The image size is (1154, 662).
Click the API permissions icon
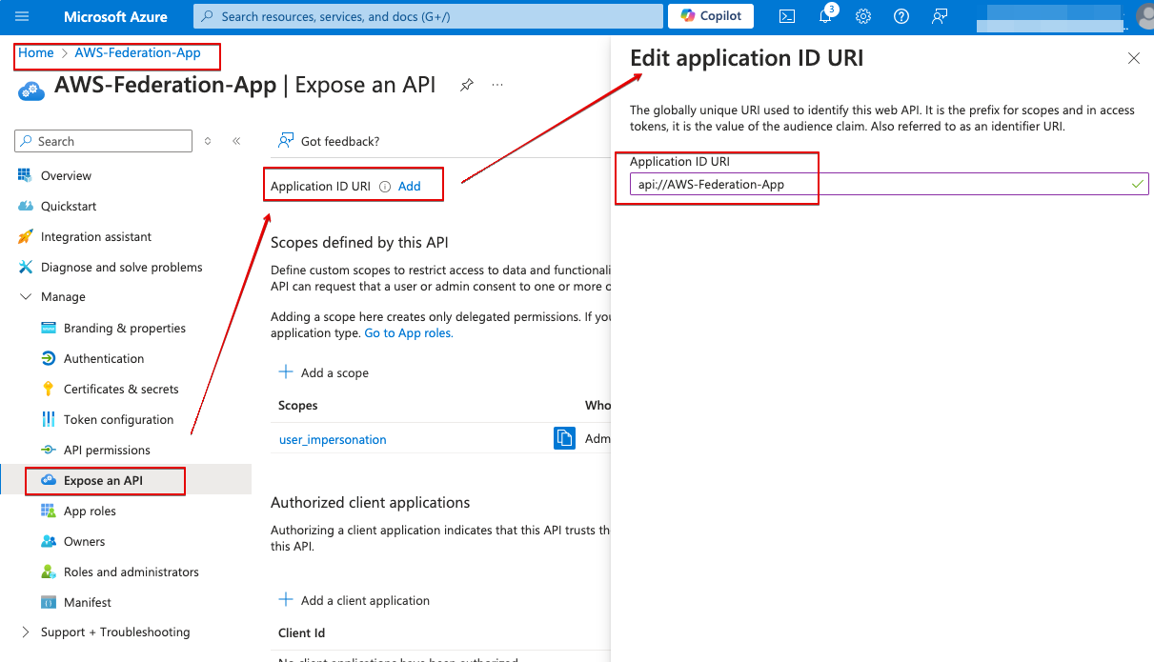(x=49, y=450)
